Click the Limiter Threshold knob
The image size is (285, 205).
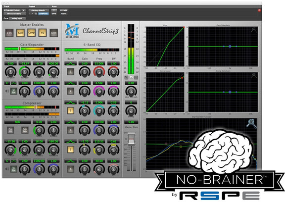[x=131, y=91]
